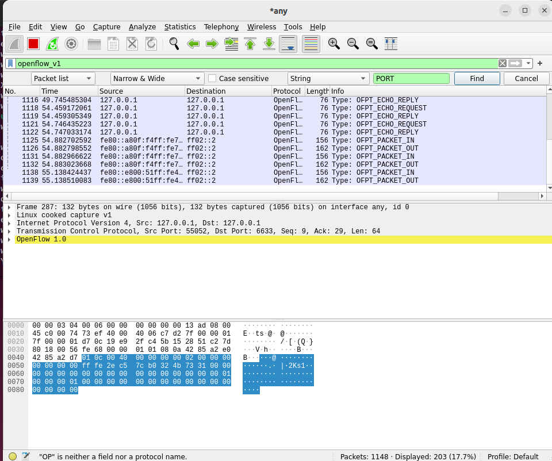Go forward in packet history
The width and height of the screenshot is (552, 461).
(212, 44)
